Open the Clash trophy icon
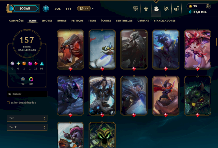This screenshot has width=218, height=148. tap(135, 9)
